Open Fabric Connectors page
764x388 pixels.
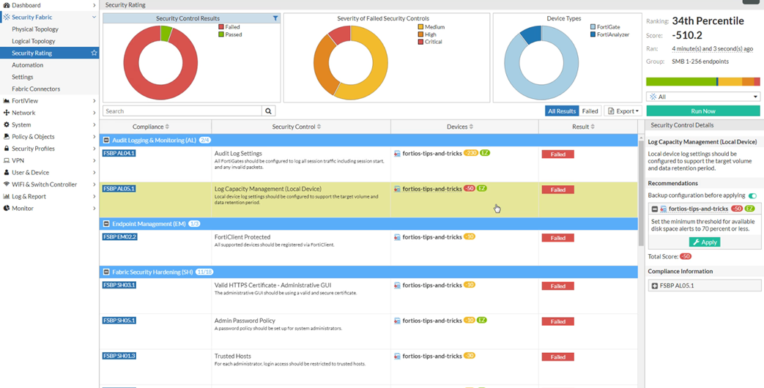36,89
